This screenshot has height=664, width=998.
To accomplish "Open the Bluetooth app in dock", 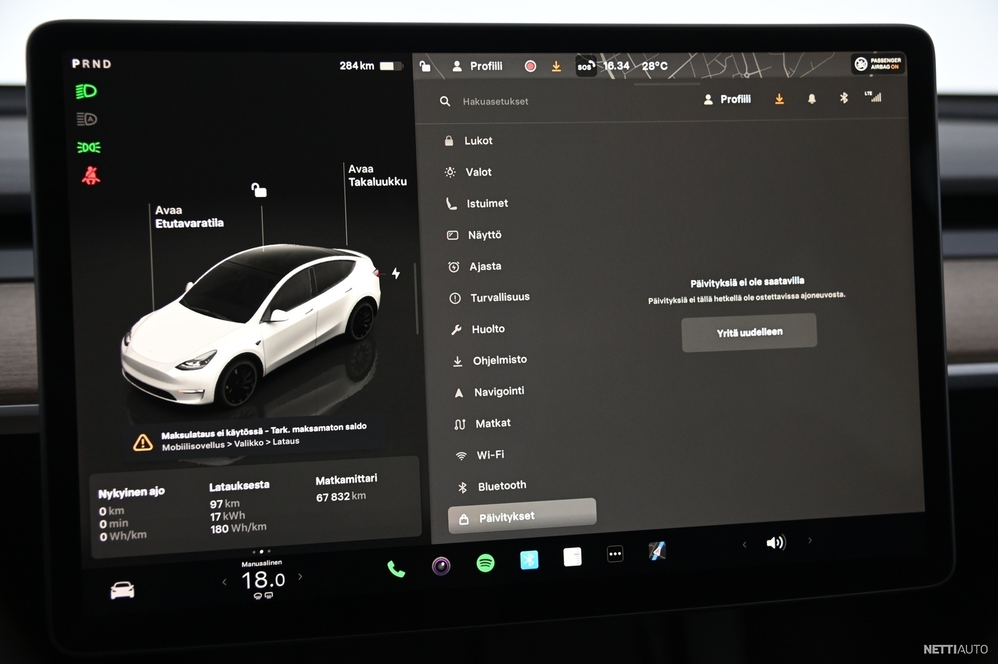I will [529, 559].
